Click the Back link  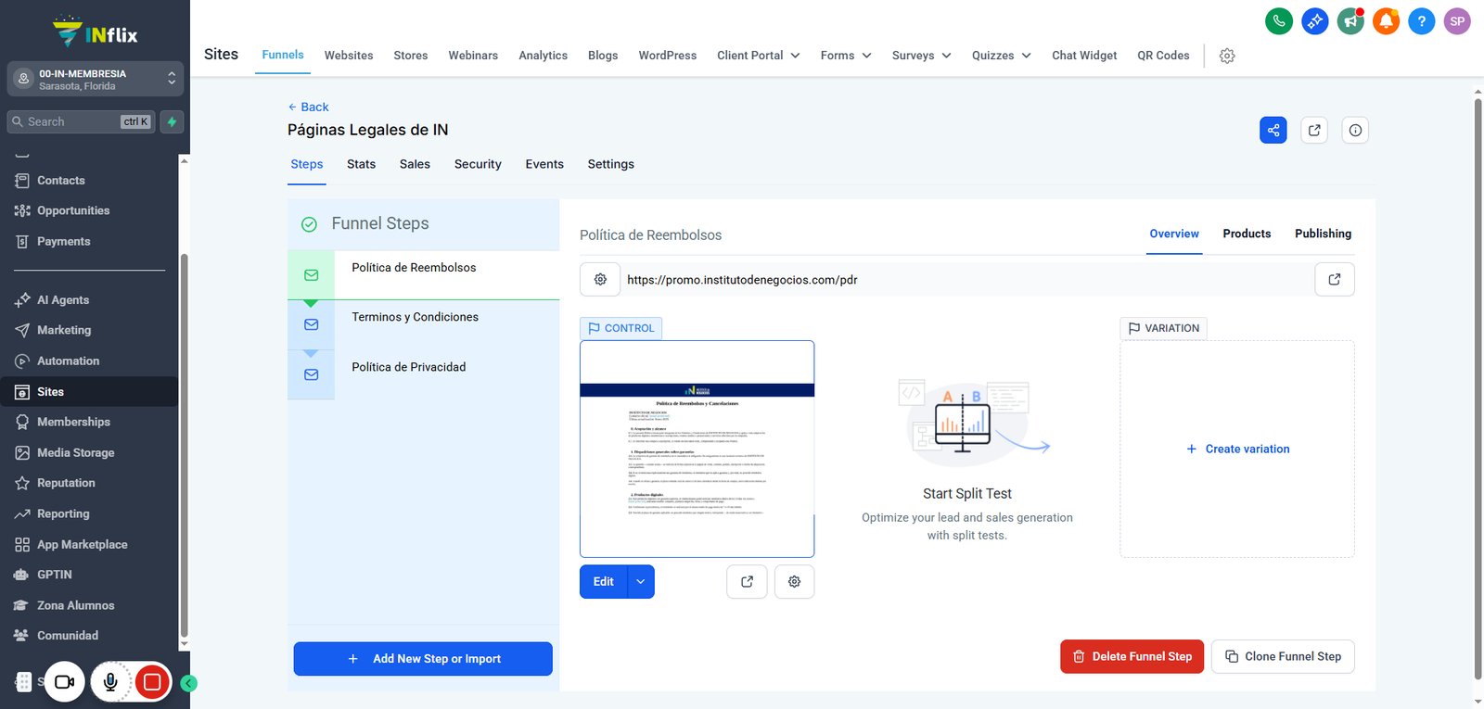(x=308, y=107)
